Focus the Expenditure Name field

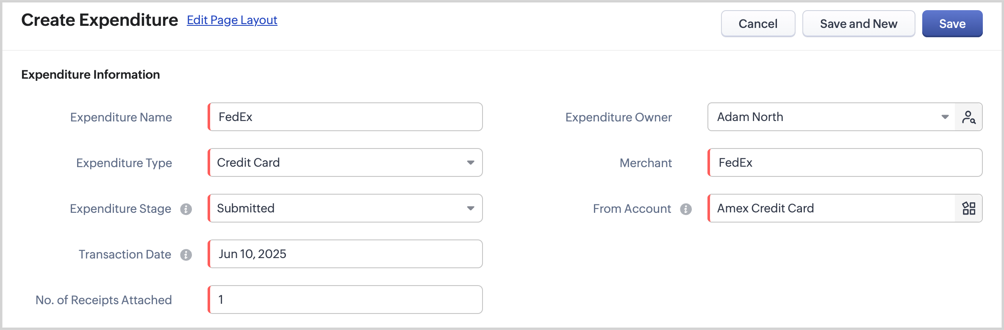[x=345, y=117]
